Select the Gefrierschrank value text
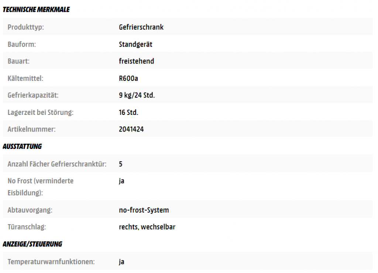Viewport: 378px width, 273px height. [x=141, y=27]
